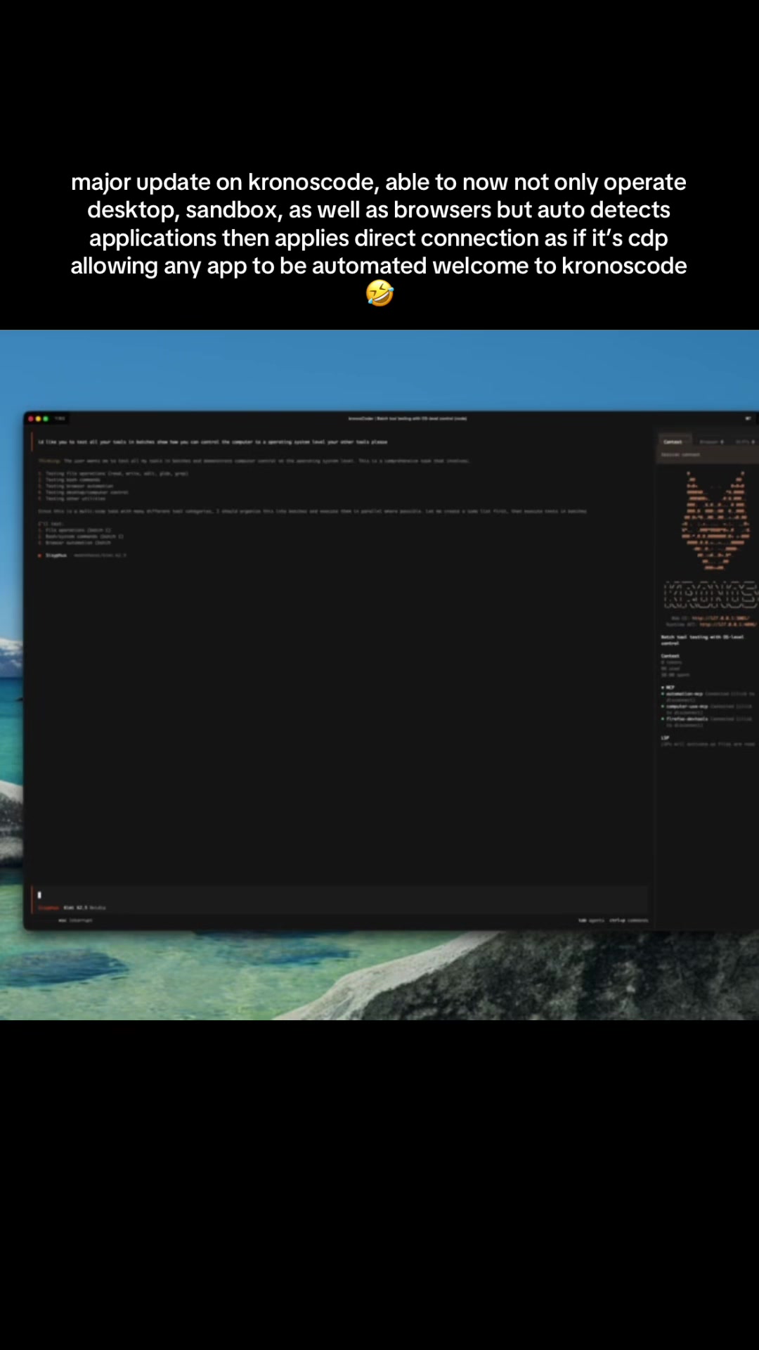Click the 'ctrl+p commands' hint at bottom right

(628, 920)
